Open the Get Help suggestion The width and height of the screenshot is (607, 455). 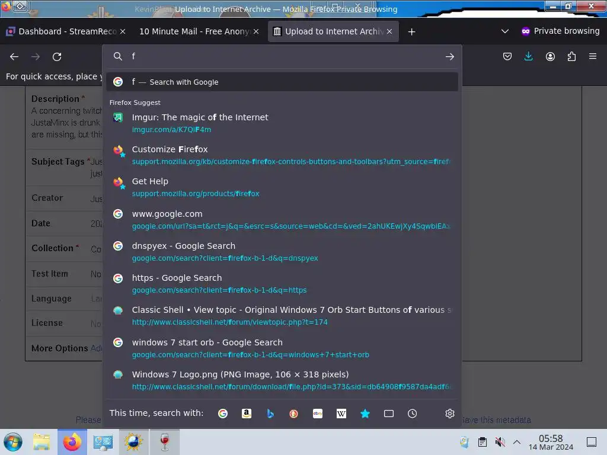[x=282, y=187]
